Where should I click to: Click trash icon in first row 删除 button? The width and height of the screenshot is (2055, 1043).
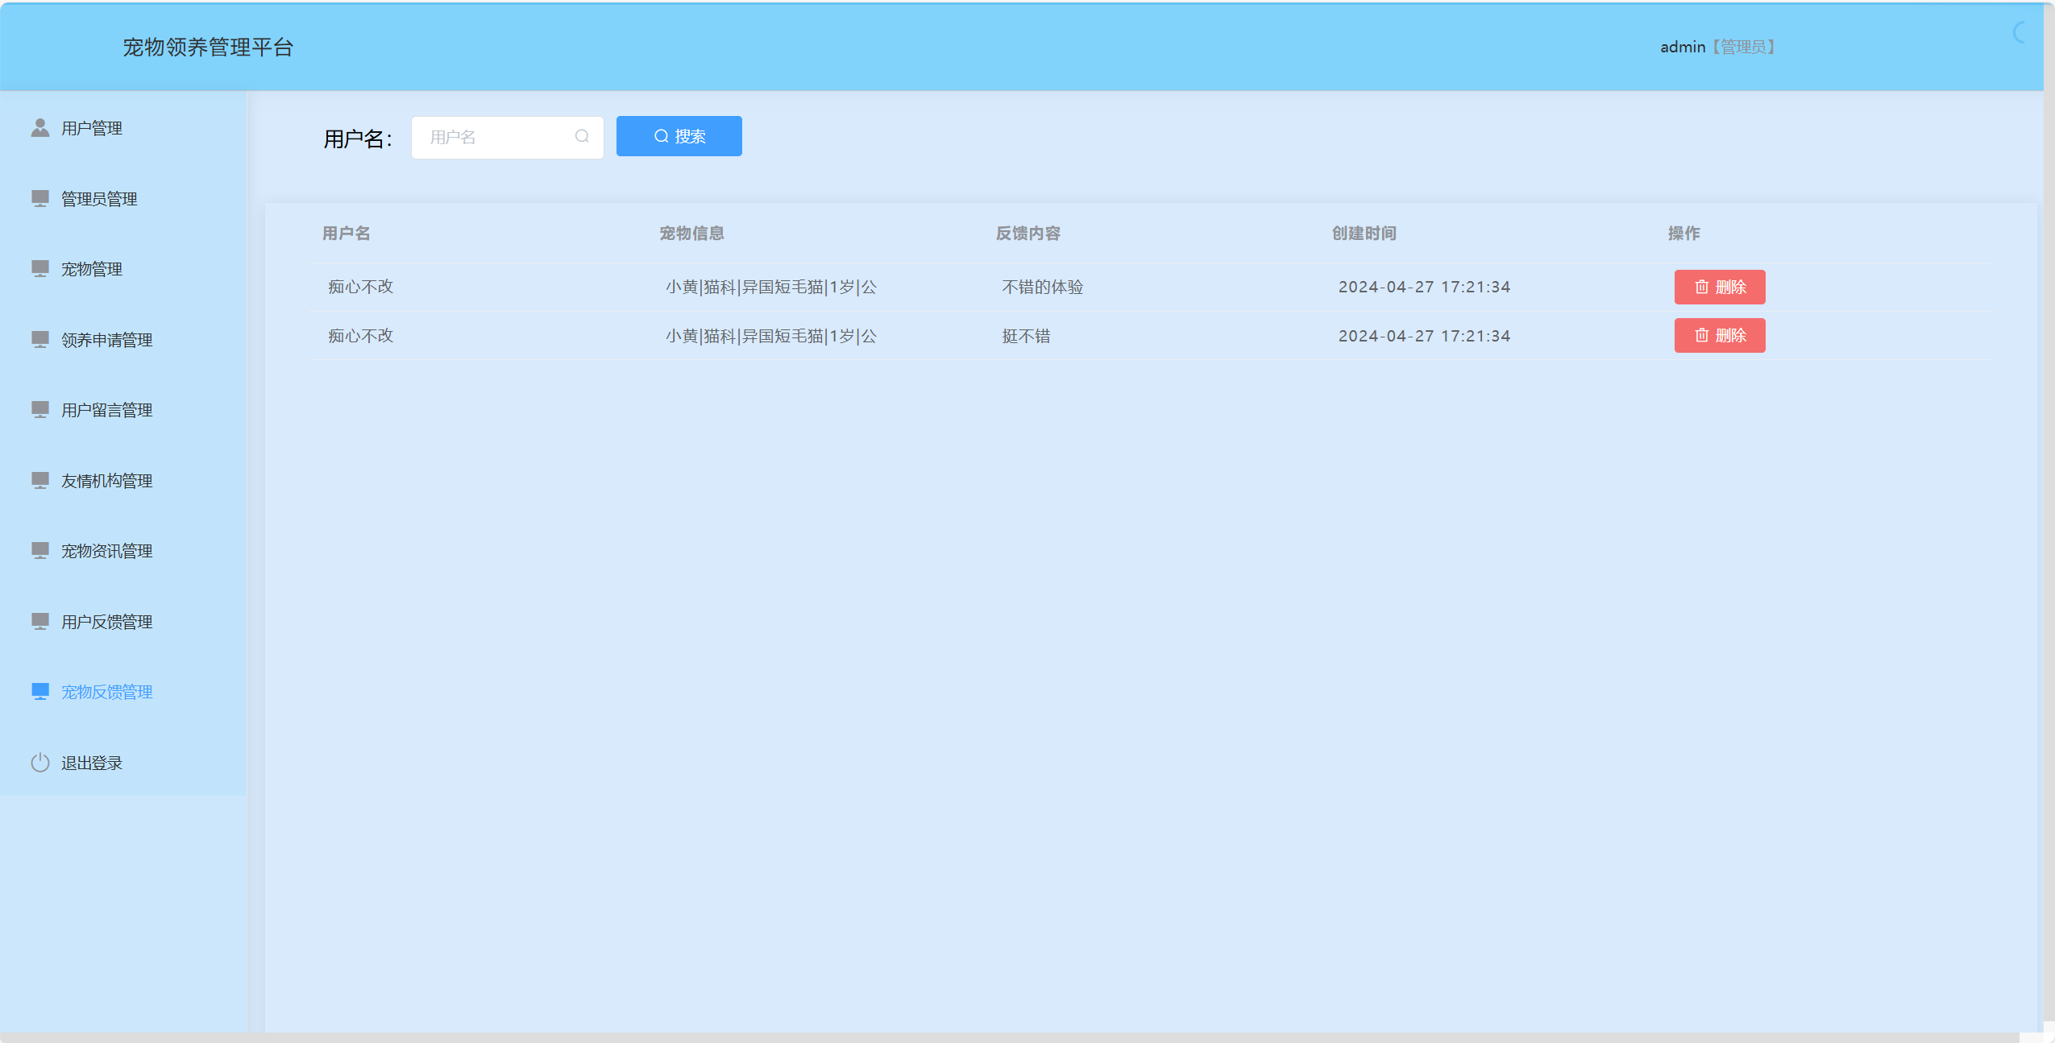click(x=1701, y=287)
